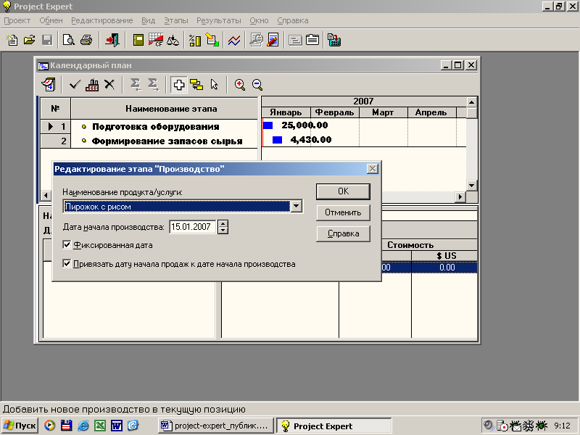The height and width of the screenshot is (435, 580).
Task: Click the exit door icon
Action: coord(112,40)
